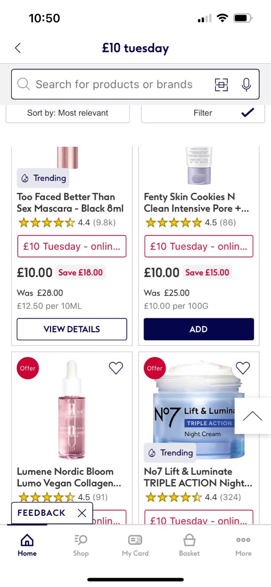Open the More menu dots
The width and height of the screenshot is (271, 587).
tap(243, 545)
